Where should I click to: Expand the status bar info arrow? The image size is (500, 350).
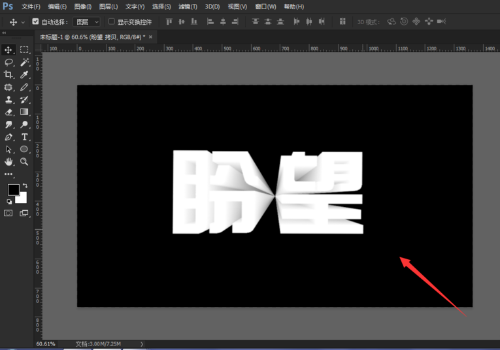point(142,343)
